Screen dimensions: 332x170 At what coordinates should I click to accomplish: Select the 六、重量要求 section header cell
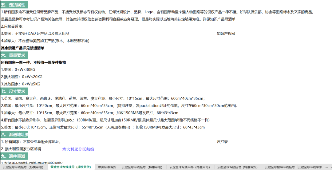pos(14,55)
